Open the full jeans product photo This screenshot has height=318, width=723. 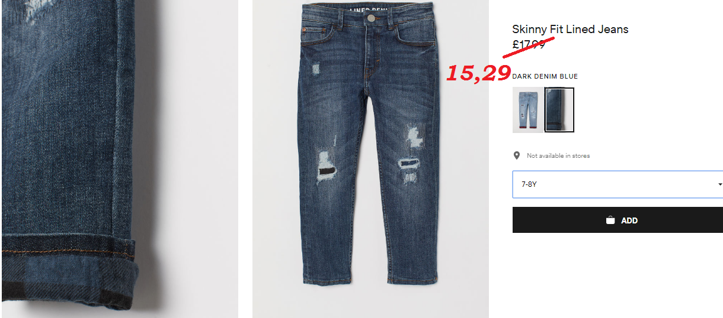pyautogui.click(x=370, y=159)
